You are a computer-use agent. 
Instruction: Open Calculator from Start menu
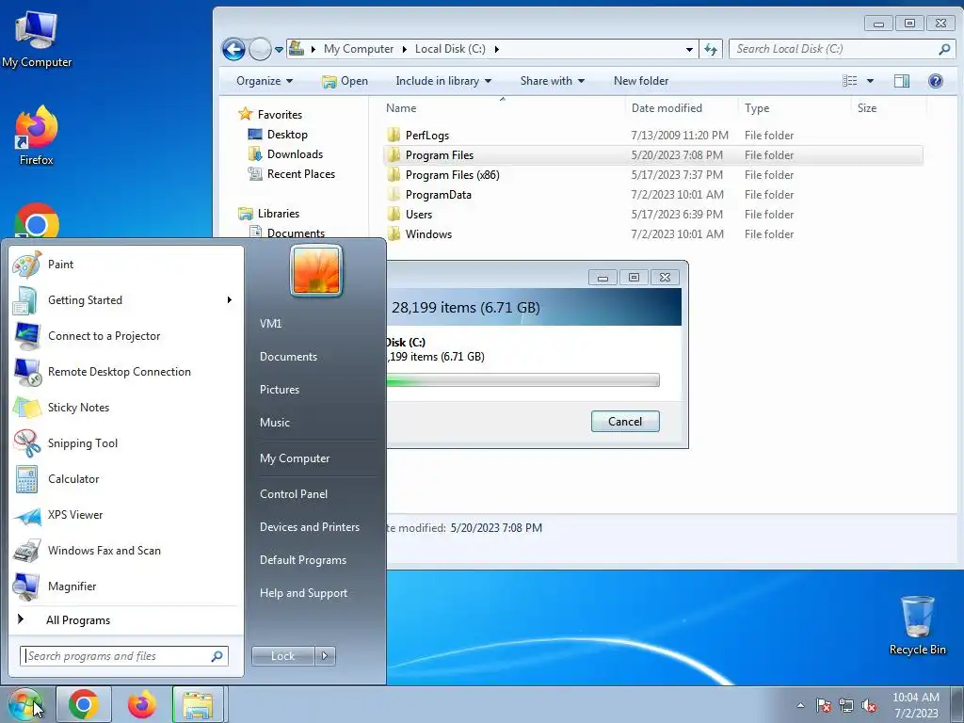click(126, 479)
